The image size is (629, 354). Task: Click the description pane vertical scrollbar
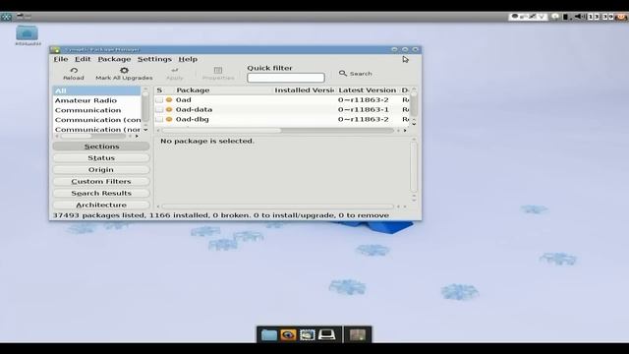coord(414,169)
